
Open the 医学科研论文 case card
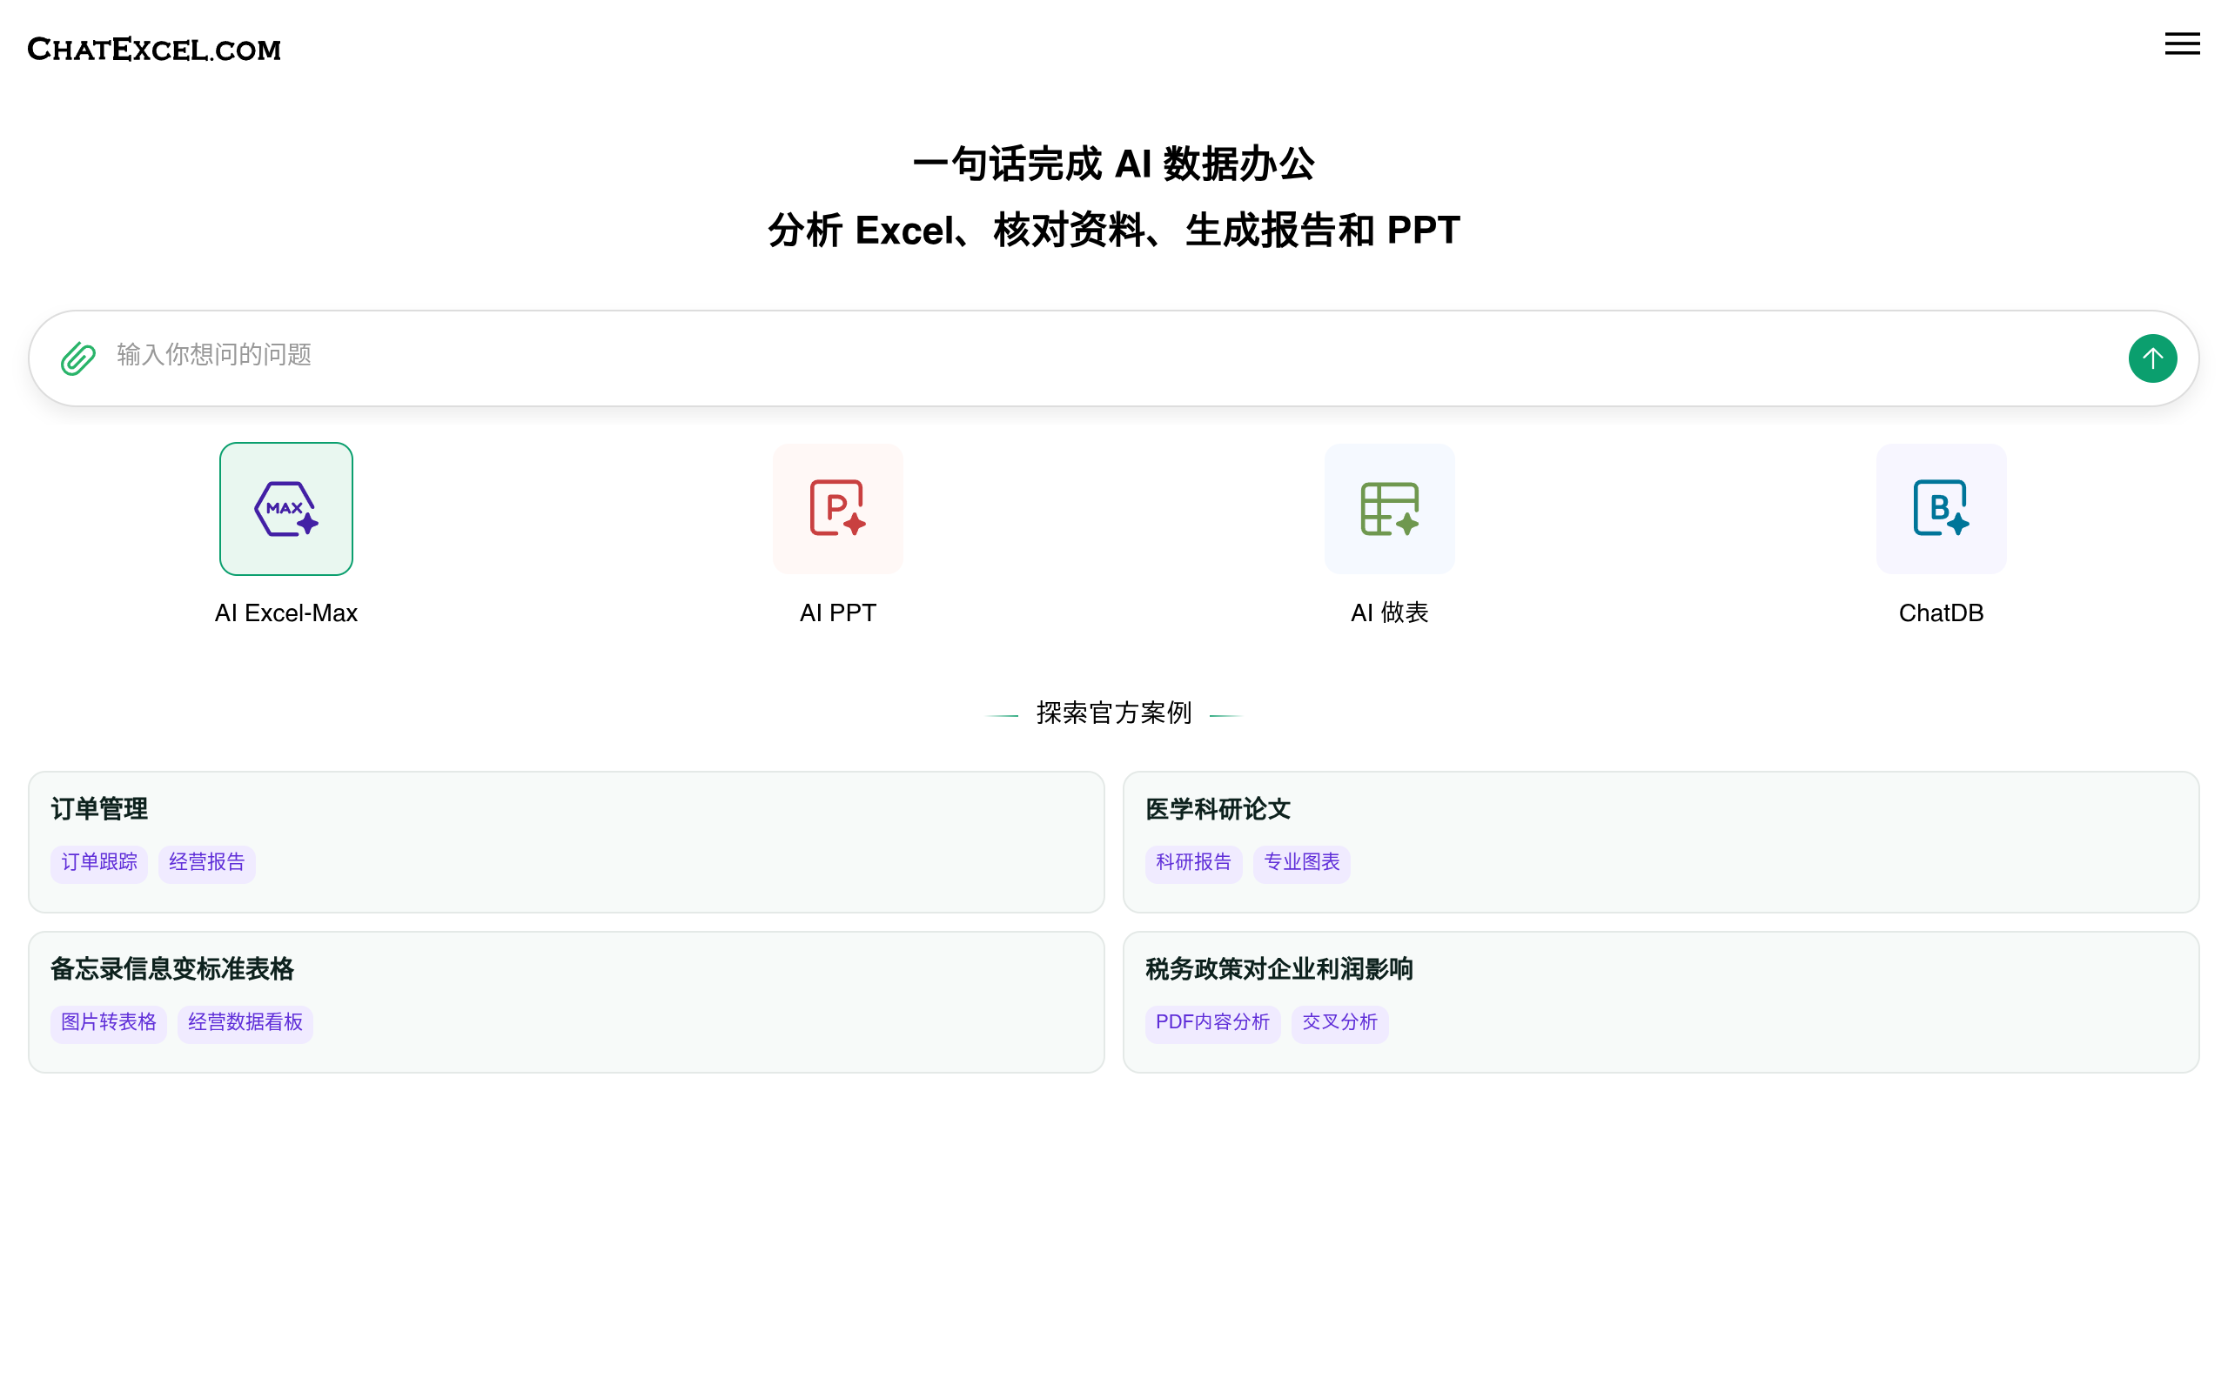pos(1661,841)
